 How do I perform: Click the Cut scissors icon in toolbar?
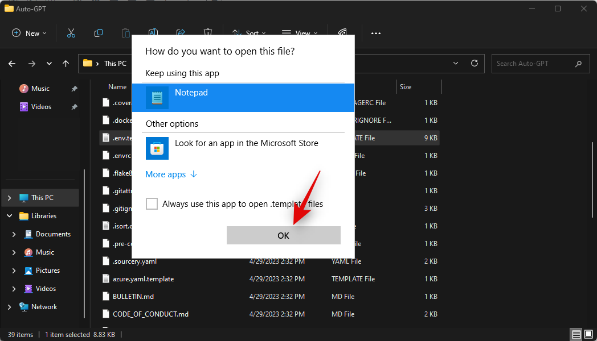coord(71,33)
